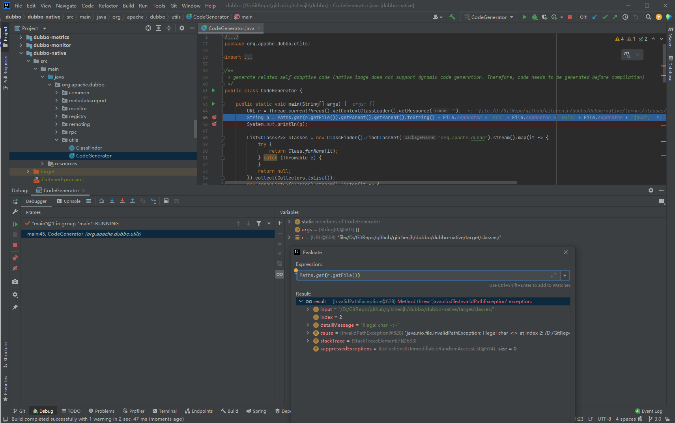Switch to the Console tab

69,201
